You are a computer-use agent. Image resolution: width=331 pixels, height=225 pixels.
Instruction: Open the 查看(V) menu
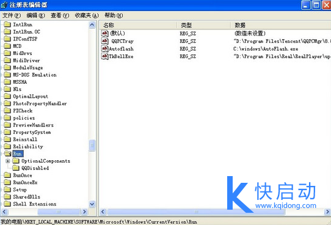coord(60,15)
